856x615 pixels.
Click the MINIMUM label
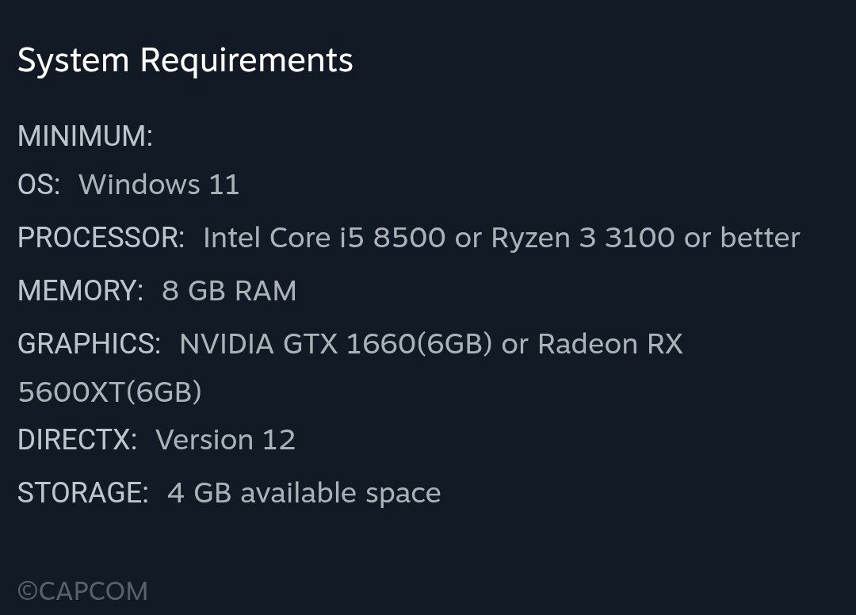(85, 136)
